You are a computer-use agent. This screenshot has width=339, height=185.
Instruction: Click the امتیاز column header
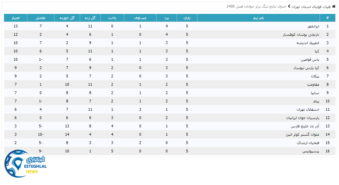pyautogui.click(x=15, y=18)
